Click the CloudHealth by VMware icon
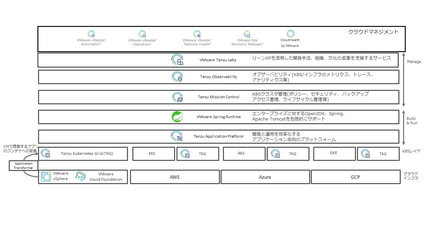This screenshot has width=426, height=242. pyautogui.click(x=290, y=34)
